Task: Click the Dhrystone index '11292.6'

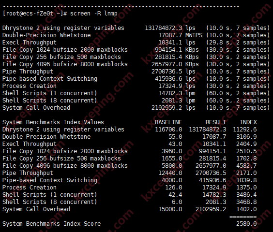Action: pyautogui.click(x=245, y=130)
